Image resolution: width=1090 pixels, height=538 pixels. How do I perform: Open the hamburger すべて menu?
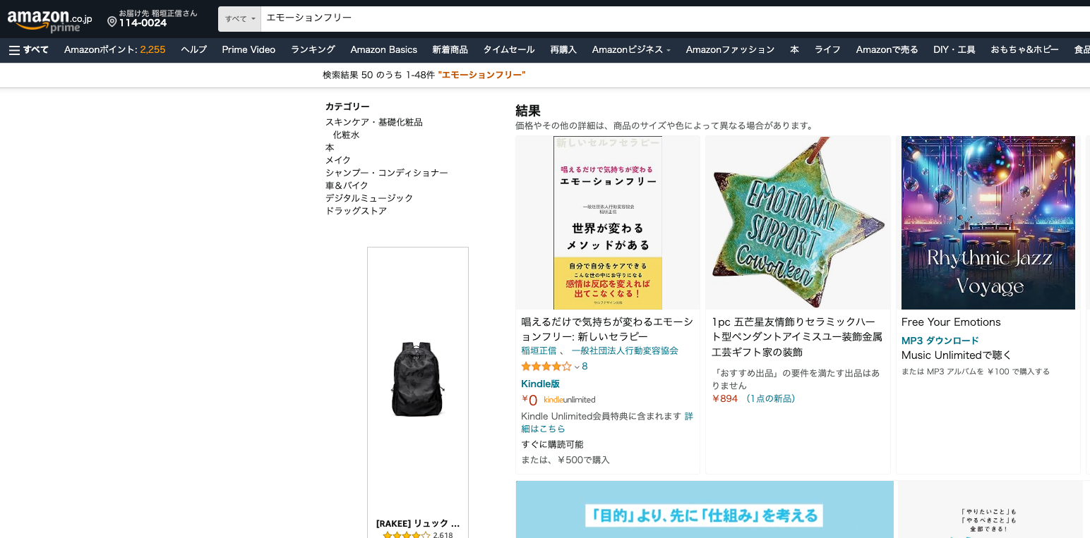tap(29, 49)
